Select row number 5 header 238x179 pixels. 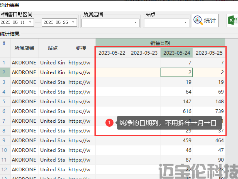(4, 101)
